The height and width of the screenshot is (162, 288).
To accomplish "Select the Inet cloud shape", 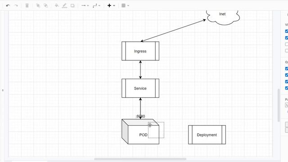I will click(x=223, y=17).
